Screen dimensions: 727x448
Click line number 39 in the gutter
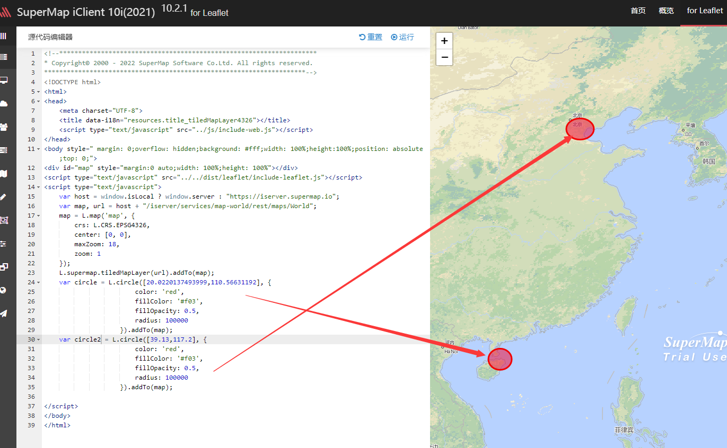click(x=32, y=425)
